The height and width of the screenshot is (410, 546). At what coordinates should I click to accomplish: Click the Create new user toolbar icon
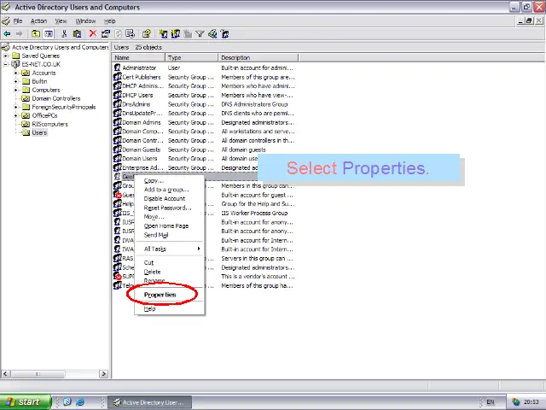pyautogui.click(x=163, y=34)
